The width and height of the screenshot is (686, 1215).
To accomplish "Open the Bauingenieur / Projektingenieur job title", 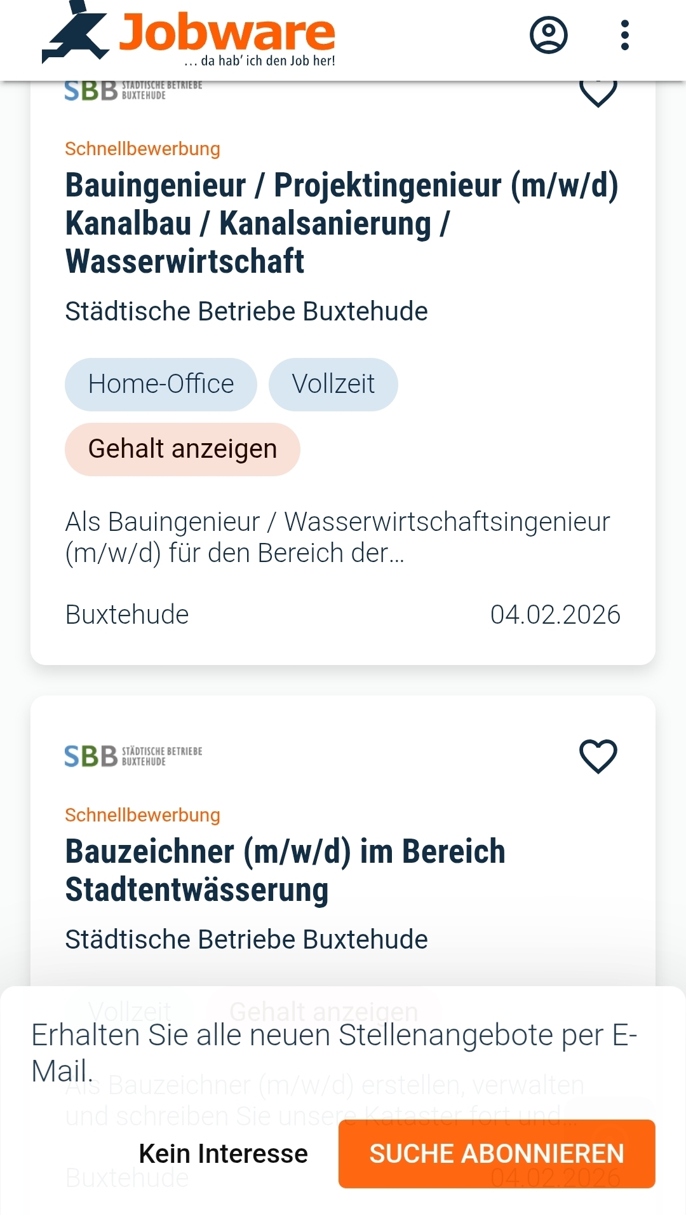I will [x=342, y=223].
